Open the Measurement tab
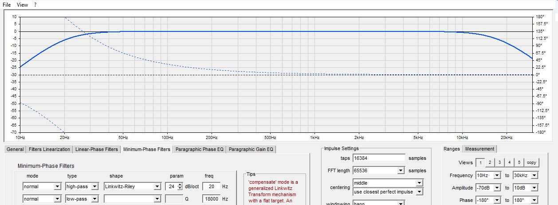 pos(480,149)
